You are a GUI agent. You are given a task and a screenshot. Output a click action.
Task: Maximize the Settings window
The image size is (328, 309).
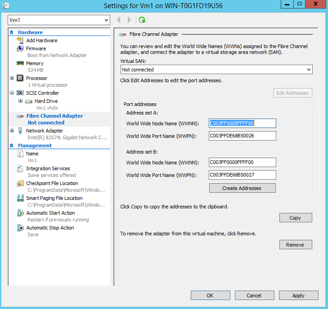299,4
